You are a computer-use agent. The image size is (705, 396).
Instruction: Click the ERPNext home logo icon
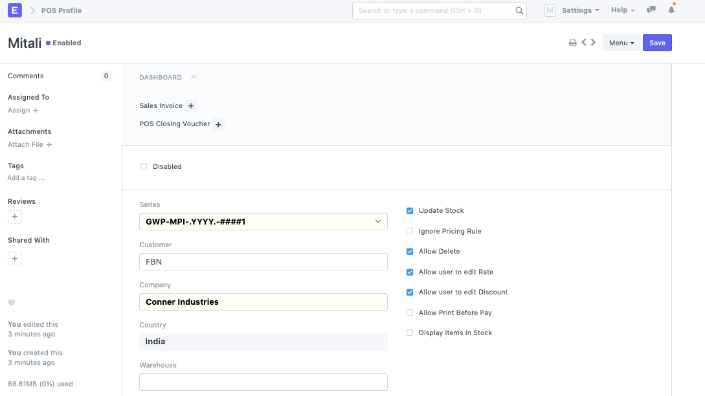point(14,10)
